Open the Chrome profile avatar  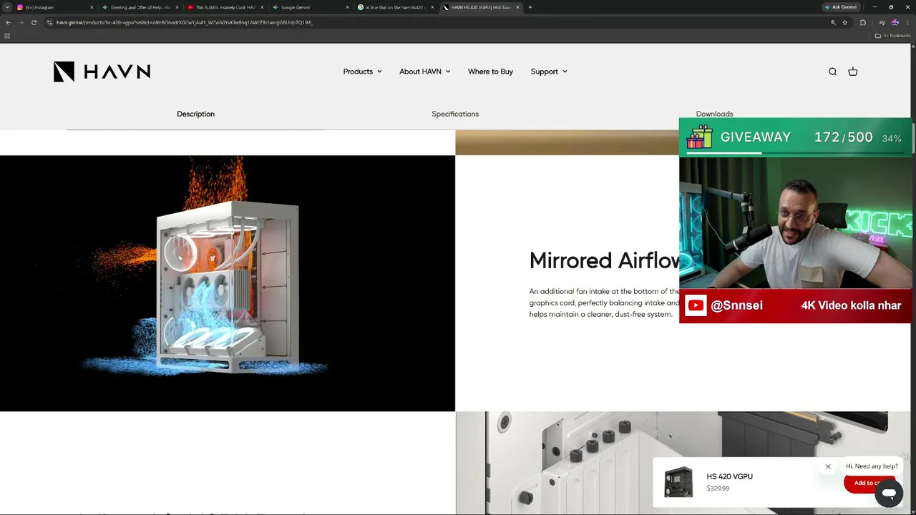coord(895,22)
